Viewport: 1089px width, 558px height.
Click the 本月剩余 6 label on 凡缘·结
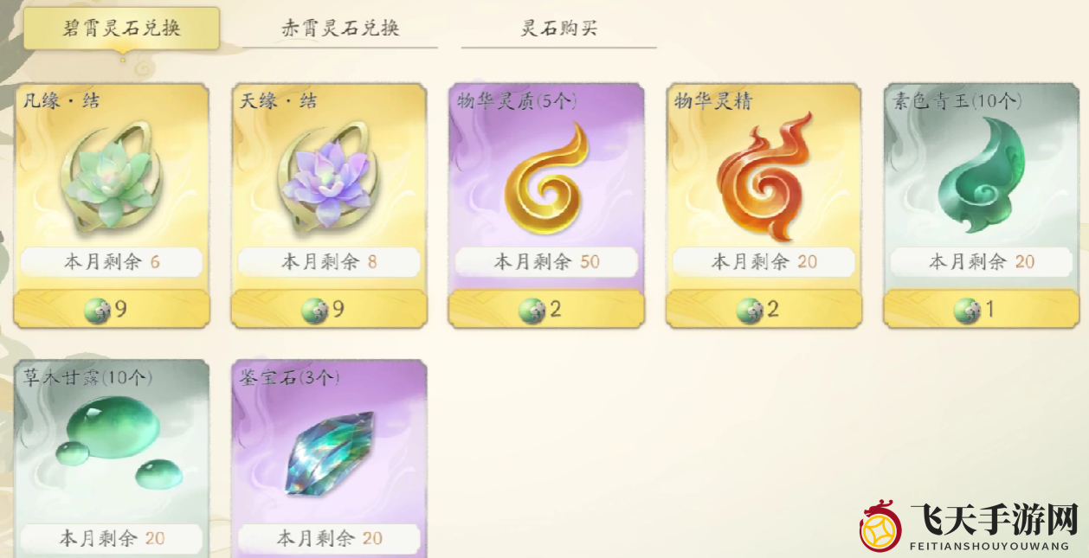(111, 262)
